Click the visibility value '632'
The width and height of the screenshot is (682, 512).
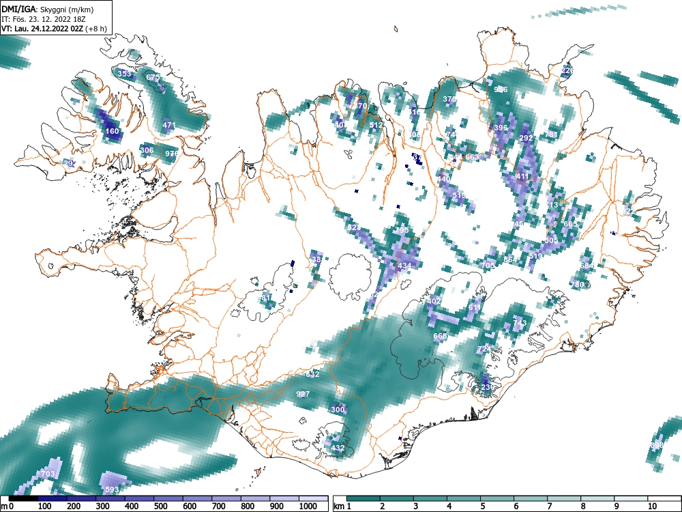pos(313,374)
